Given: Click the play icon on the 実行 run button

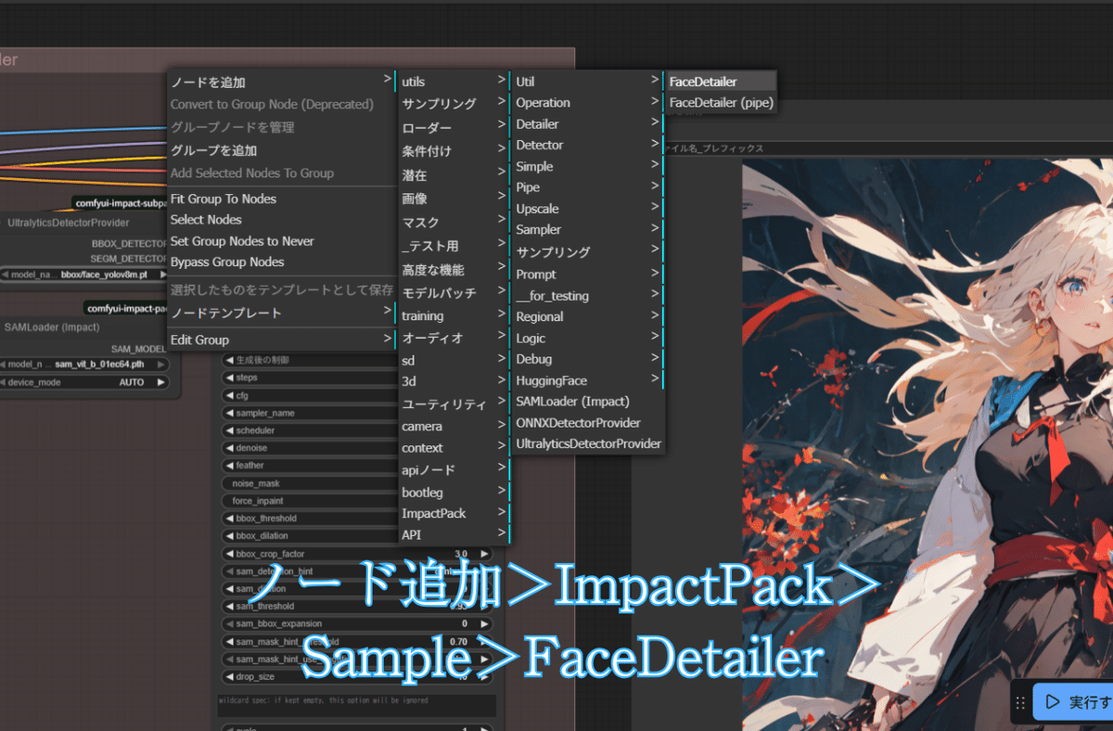Looking at the screenshot, I should (1053, 701).
